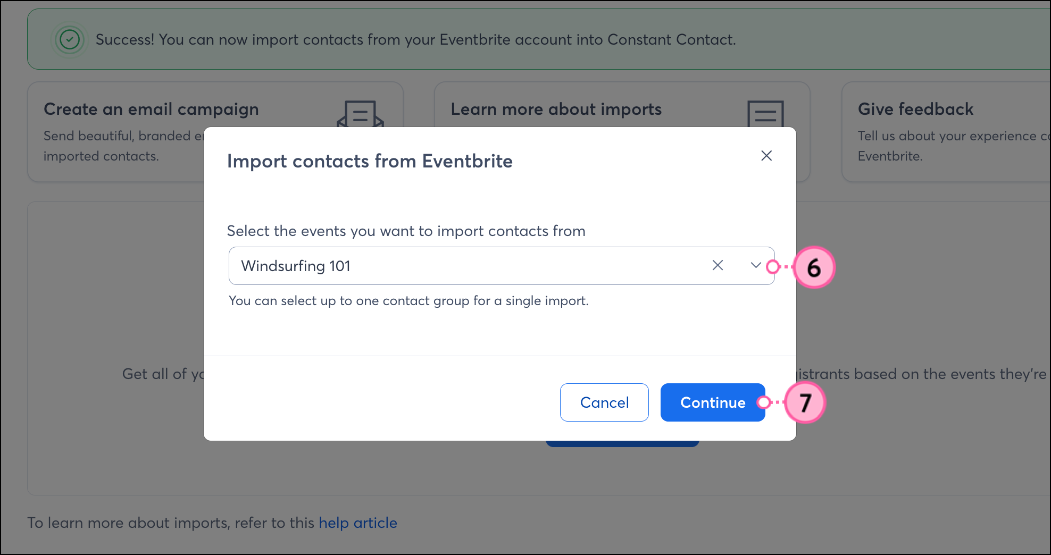This screenshot has width=1051, height=555.
Task: Click the blue Continue button
Action: click(712, 402)
